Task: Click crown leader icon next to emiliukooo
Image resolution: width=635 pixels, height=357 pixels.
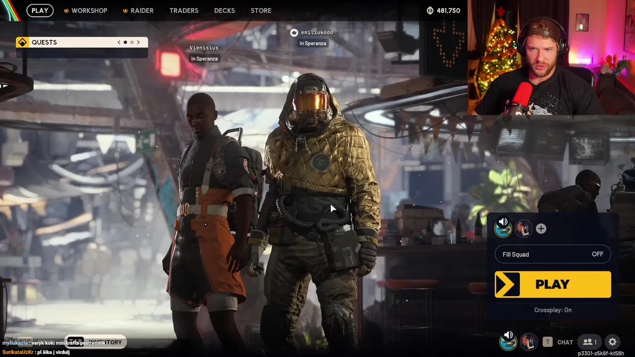Action: (294, 32)
